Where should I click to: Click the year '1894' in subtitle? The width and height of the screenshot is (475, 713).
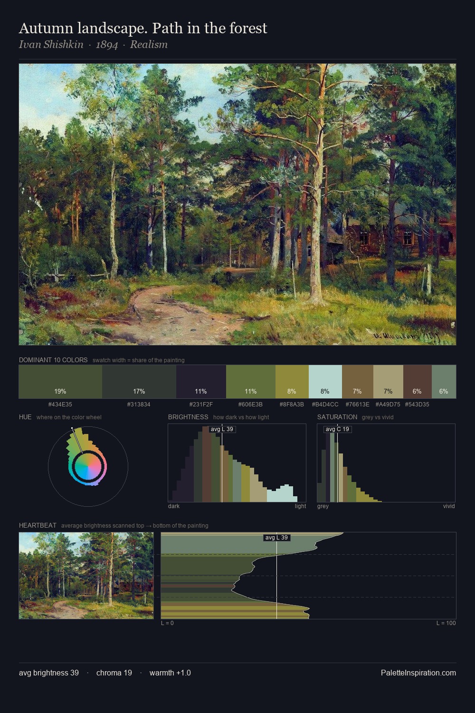pos(107,45)
